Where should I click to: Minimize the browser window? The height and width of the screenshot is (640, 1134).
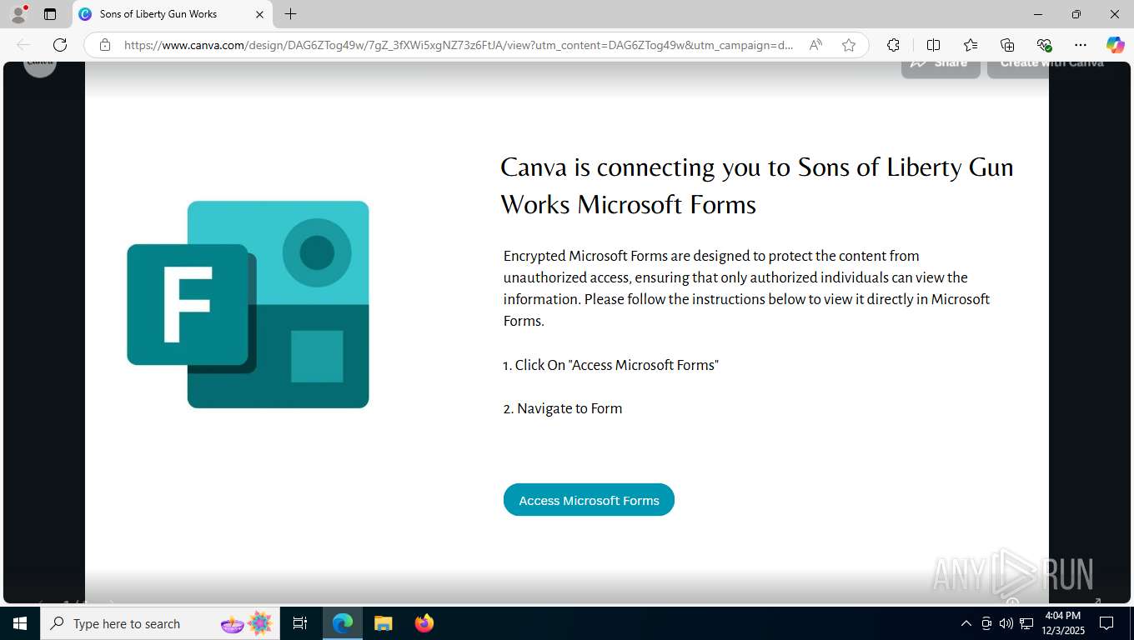(1038, 14)
